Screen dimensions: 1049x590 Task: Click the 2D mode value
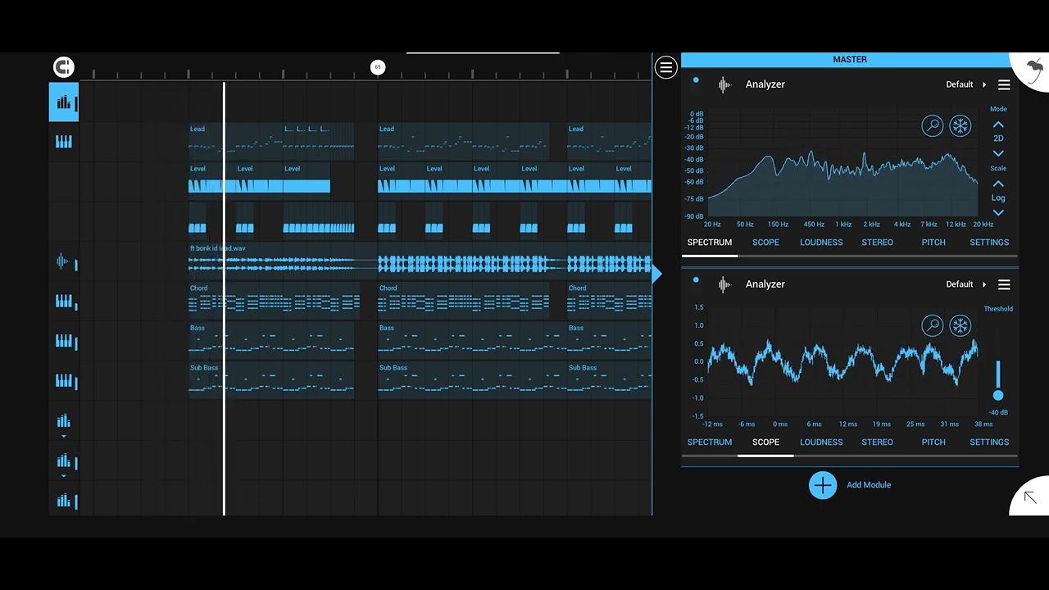tap(998, 138)
